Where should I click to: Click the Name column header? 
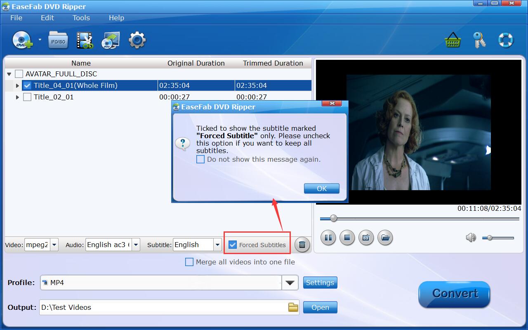(x=81, y=63)
